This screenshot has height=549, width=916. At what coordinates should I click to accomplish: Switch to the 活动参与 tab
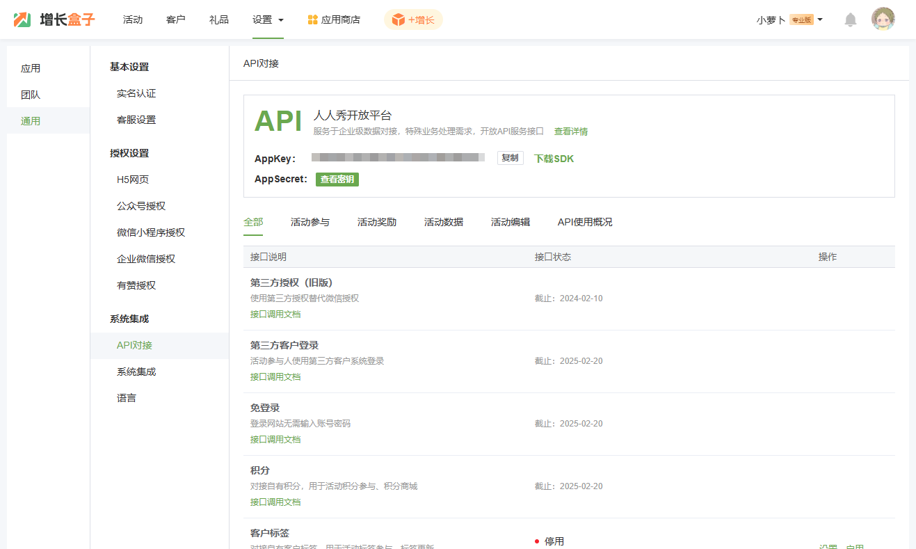(x=310, y=222)
